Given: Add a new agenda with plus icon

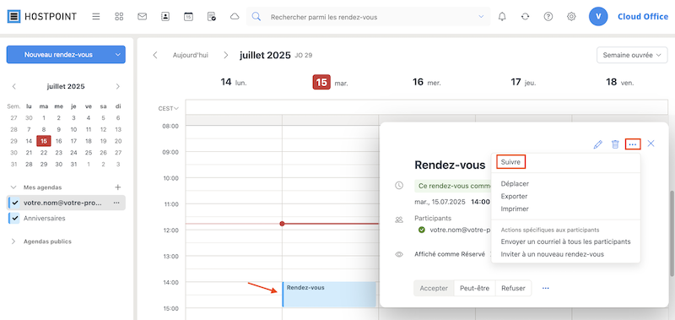Looking at the screenshot, I should point(118,187).
